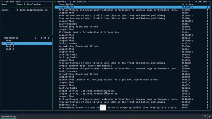Select the Unspecified entry lasting 52m7s
212x119 pixels.
point(132,49)
